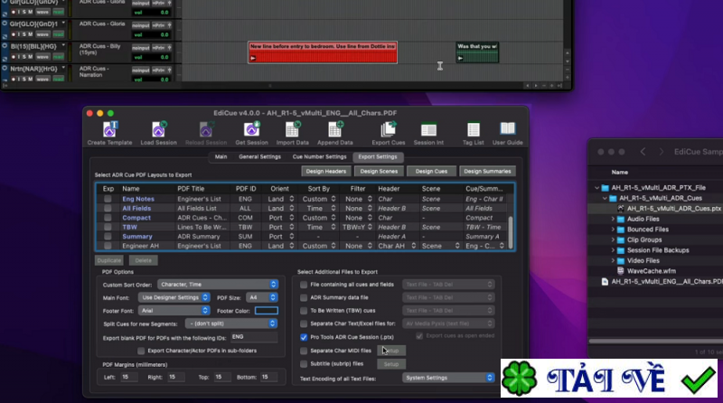Open the User Guide icon
This screenshot has height=403, width=723.
tap(508, 131)
